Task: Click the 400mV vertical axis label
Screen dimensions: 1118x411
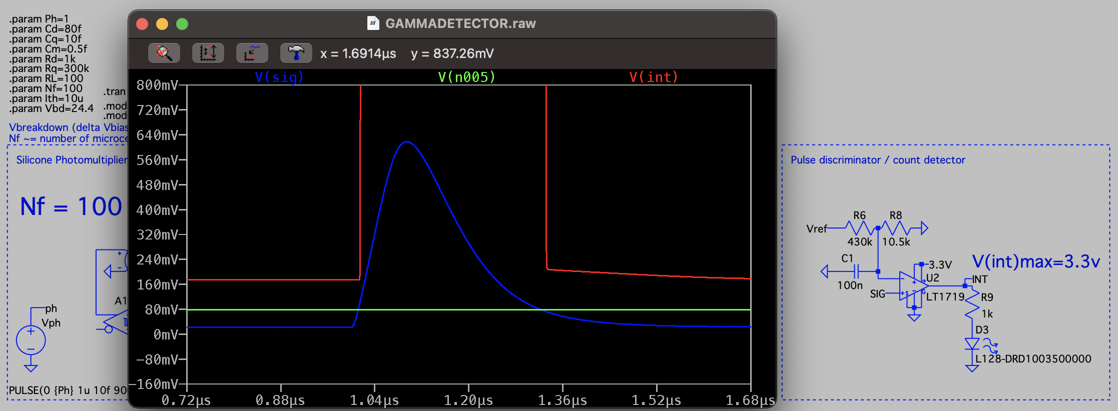Action: (157, 210)
